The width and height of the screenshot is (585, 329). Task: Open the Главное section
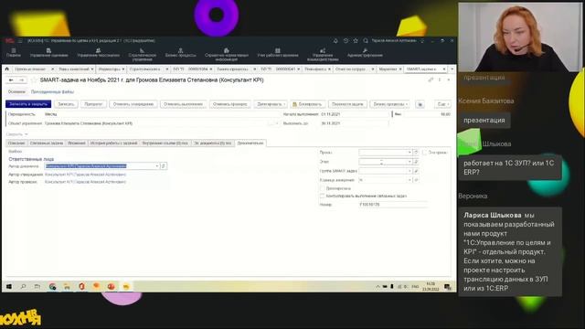coord(14,53)
